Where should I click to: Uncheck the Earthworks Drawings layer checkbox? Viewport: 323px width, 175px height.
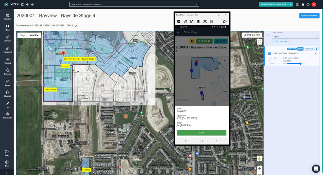270,54
